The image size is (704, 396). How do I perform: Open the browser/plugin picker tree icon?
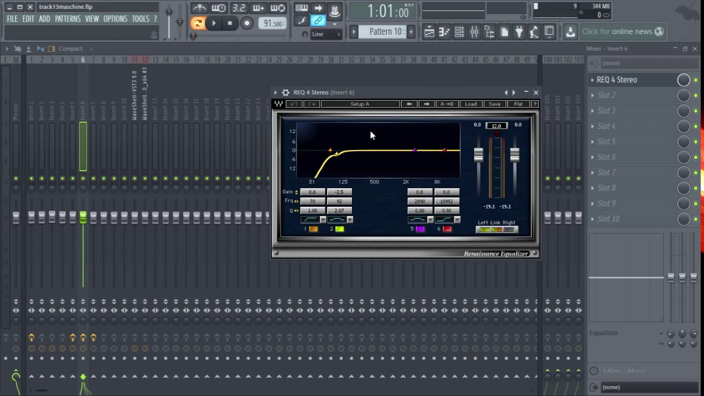(489, 32)
